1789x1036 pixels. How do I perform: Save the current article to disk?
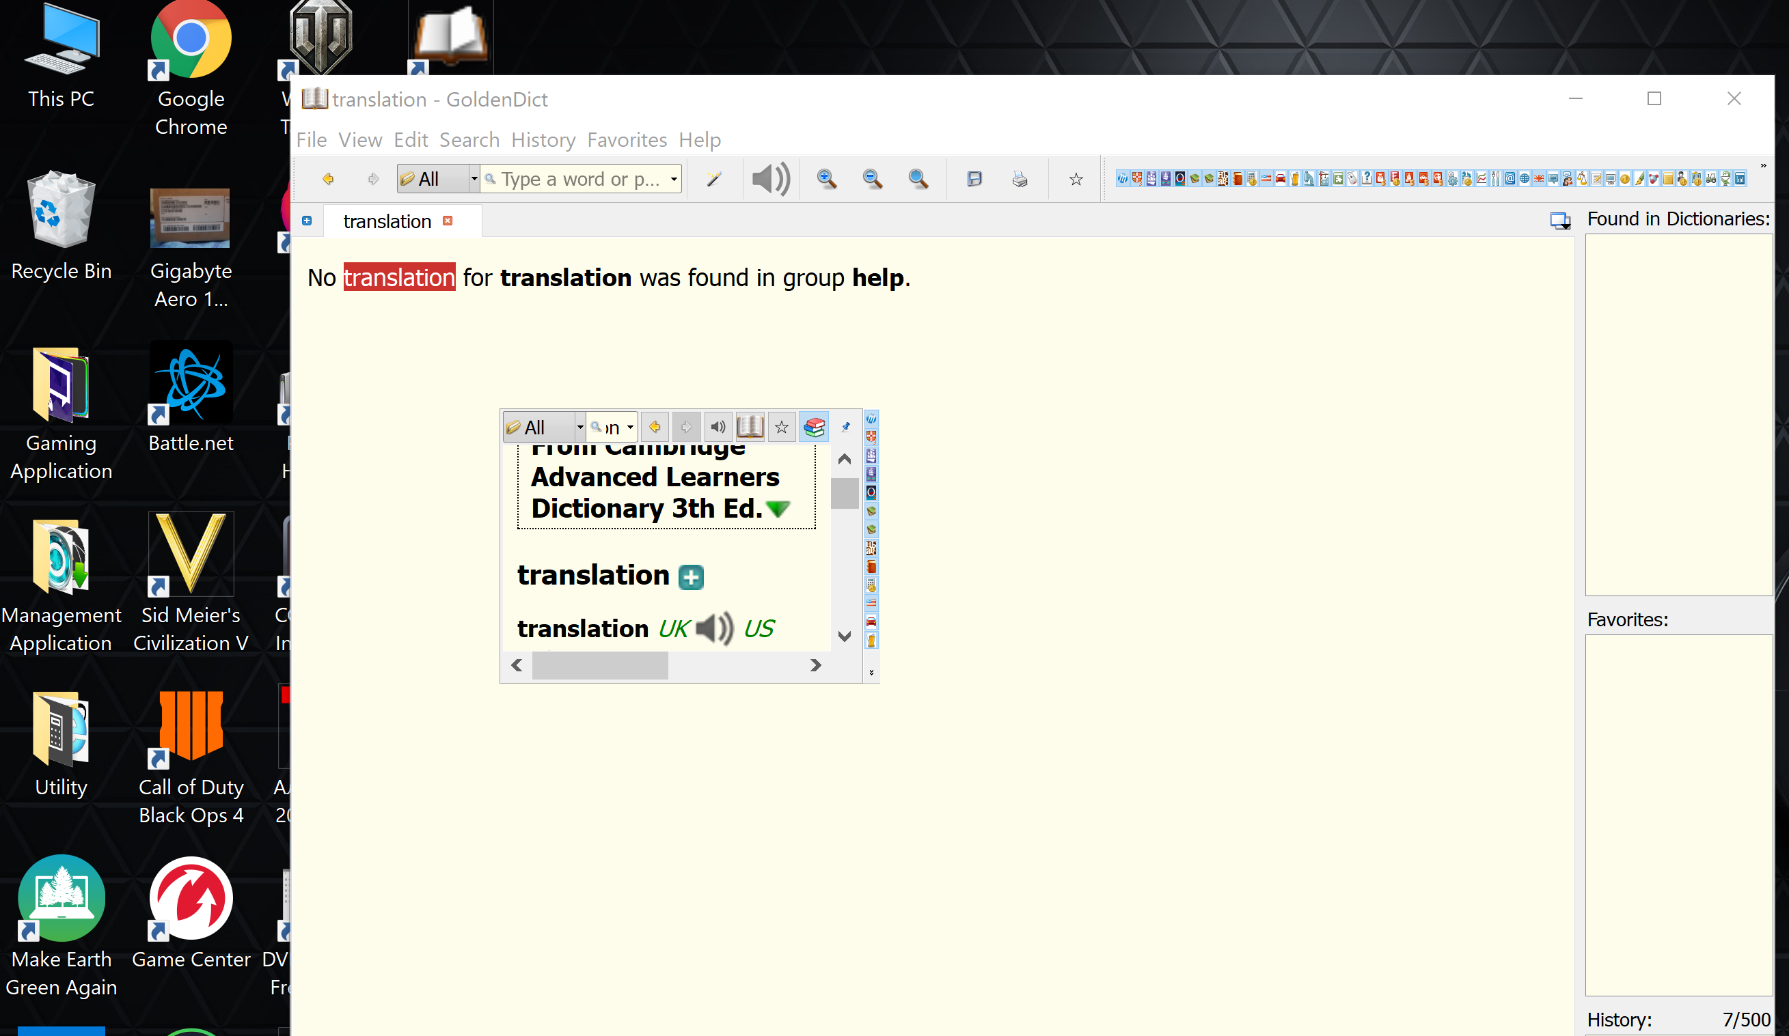tap(974, 179)
